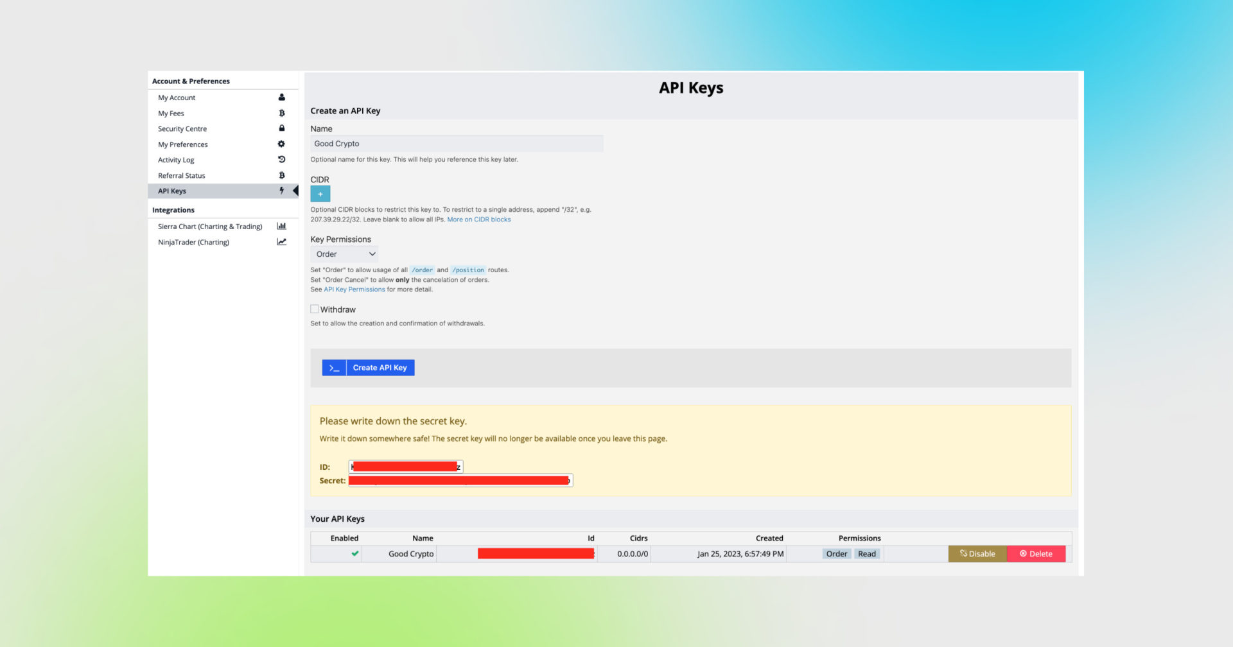Expand the Order permissions selector

[344, 254]
